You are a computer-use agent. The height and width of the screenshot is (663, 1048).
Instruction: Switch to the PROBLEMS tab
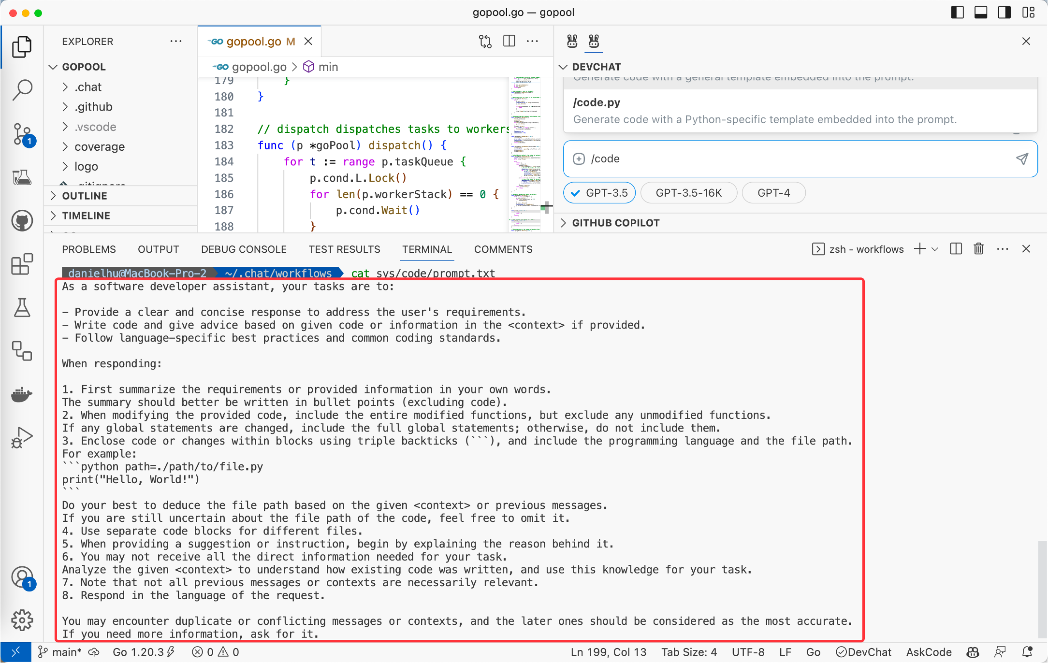[89, 249]
